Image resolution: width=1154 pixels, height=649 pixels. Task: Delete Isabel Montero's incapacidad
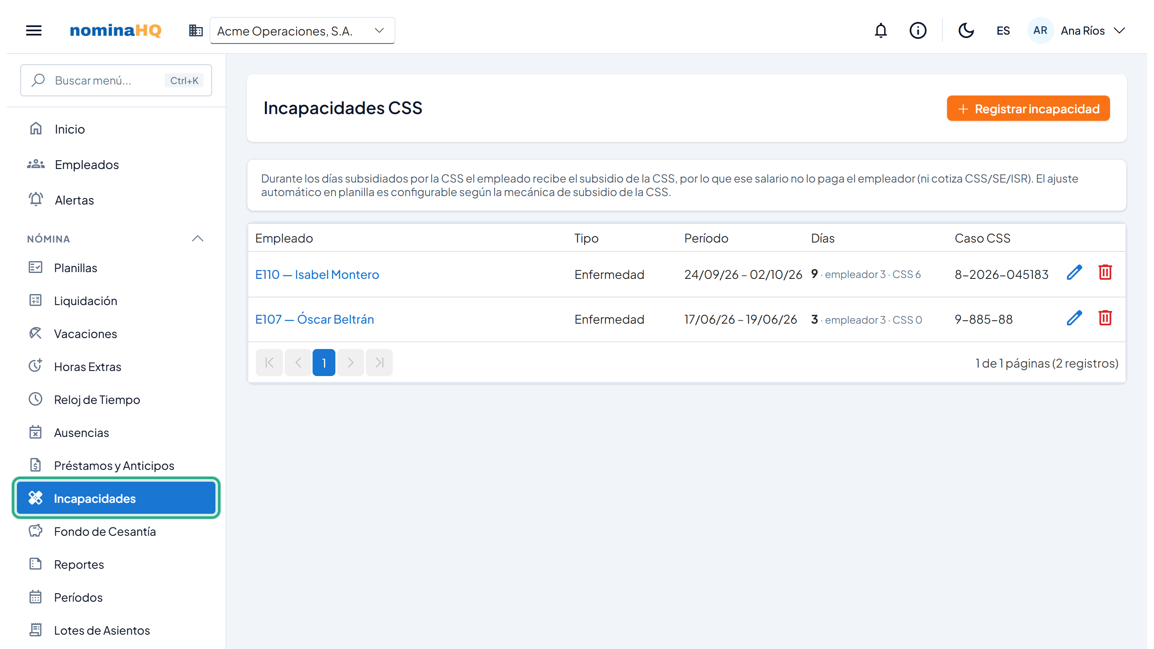(1105, 273)
